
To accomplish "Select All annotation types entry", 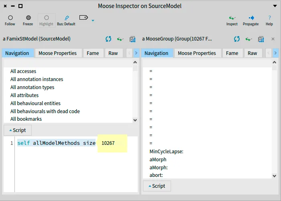I will (68, 87).
